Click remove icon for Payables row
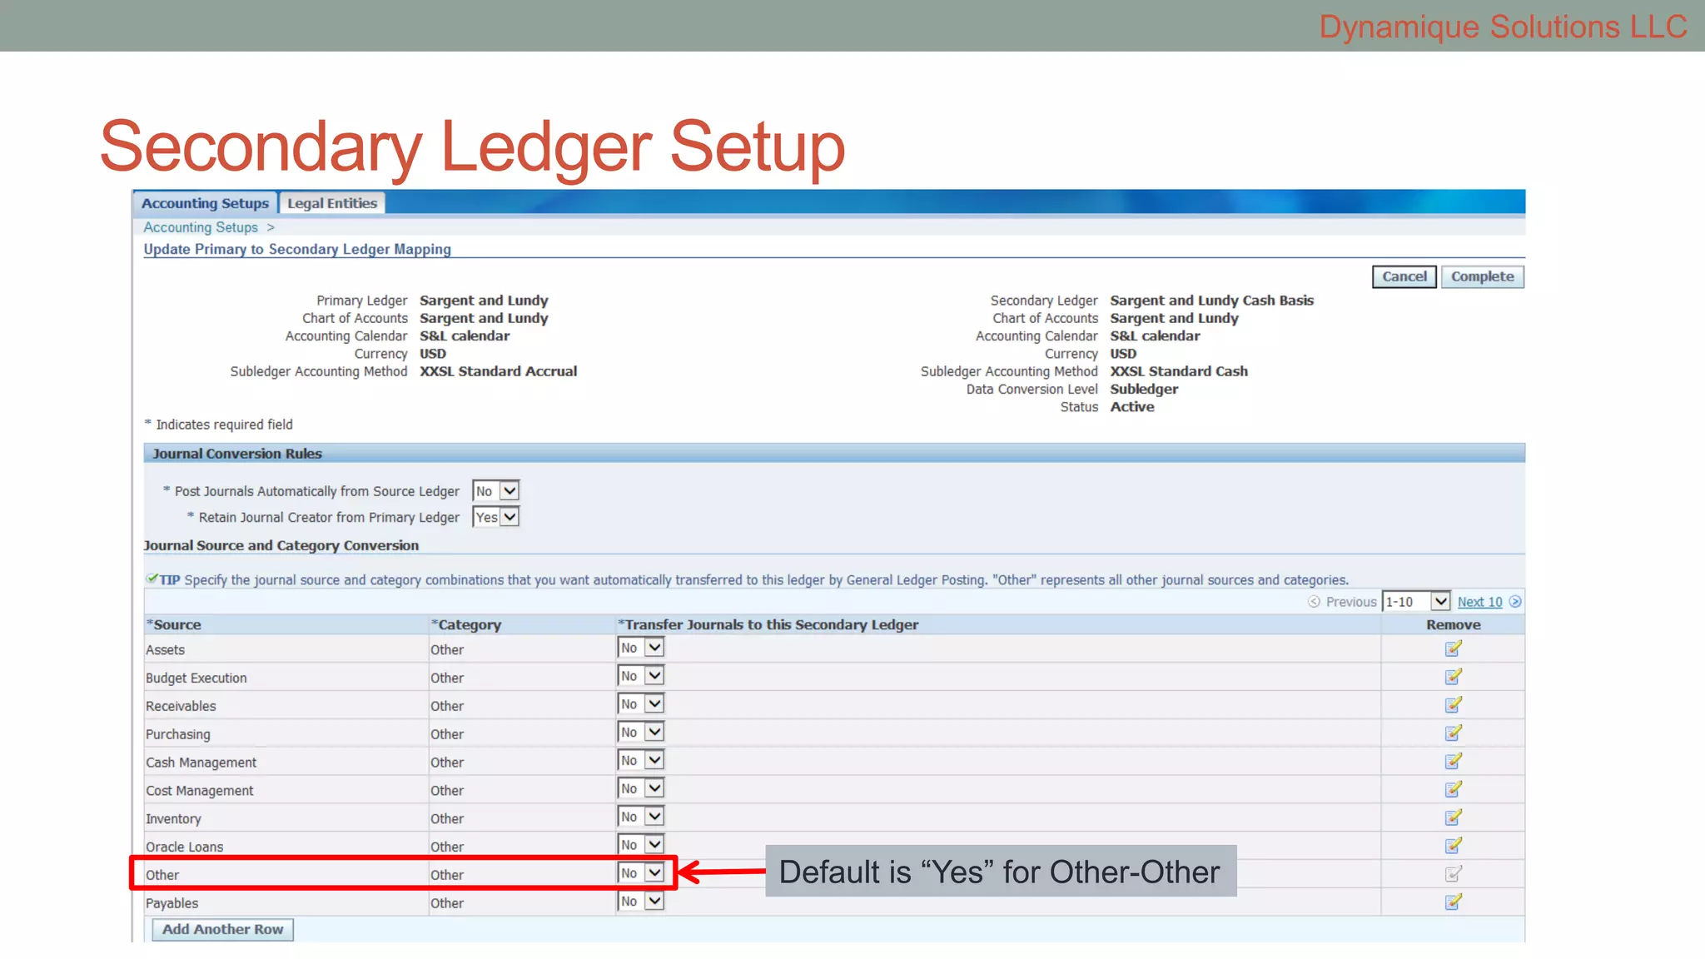This screenshot has width=1705, height=959. (1453, 902)
